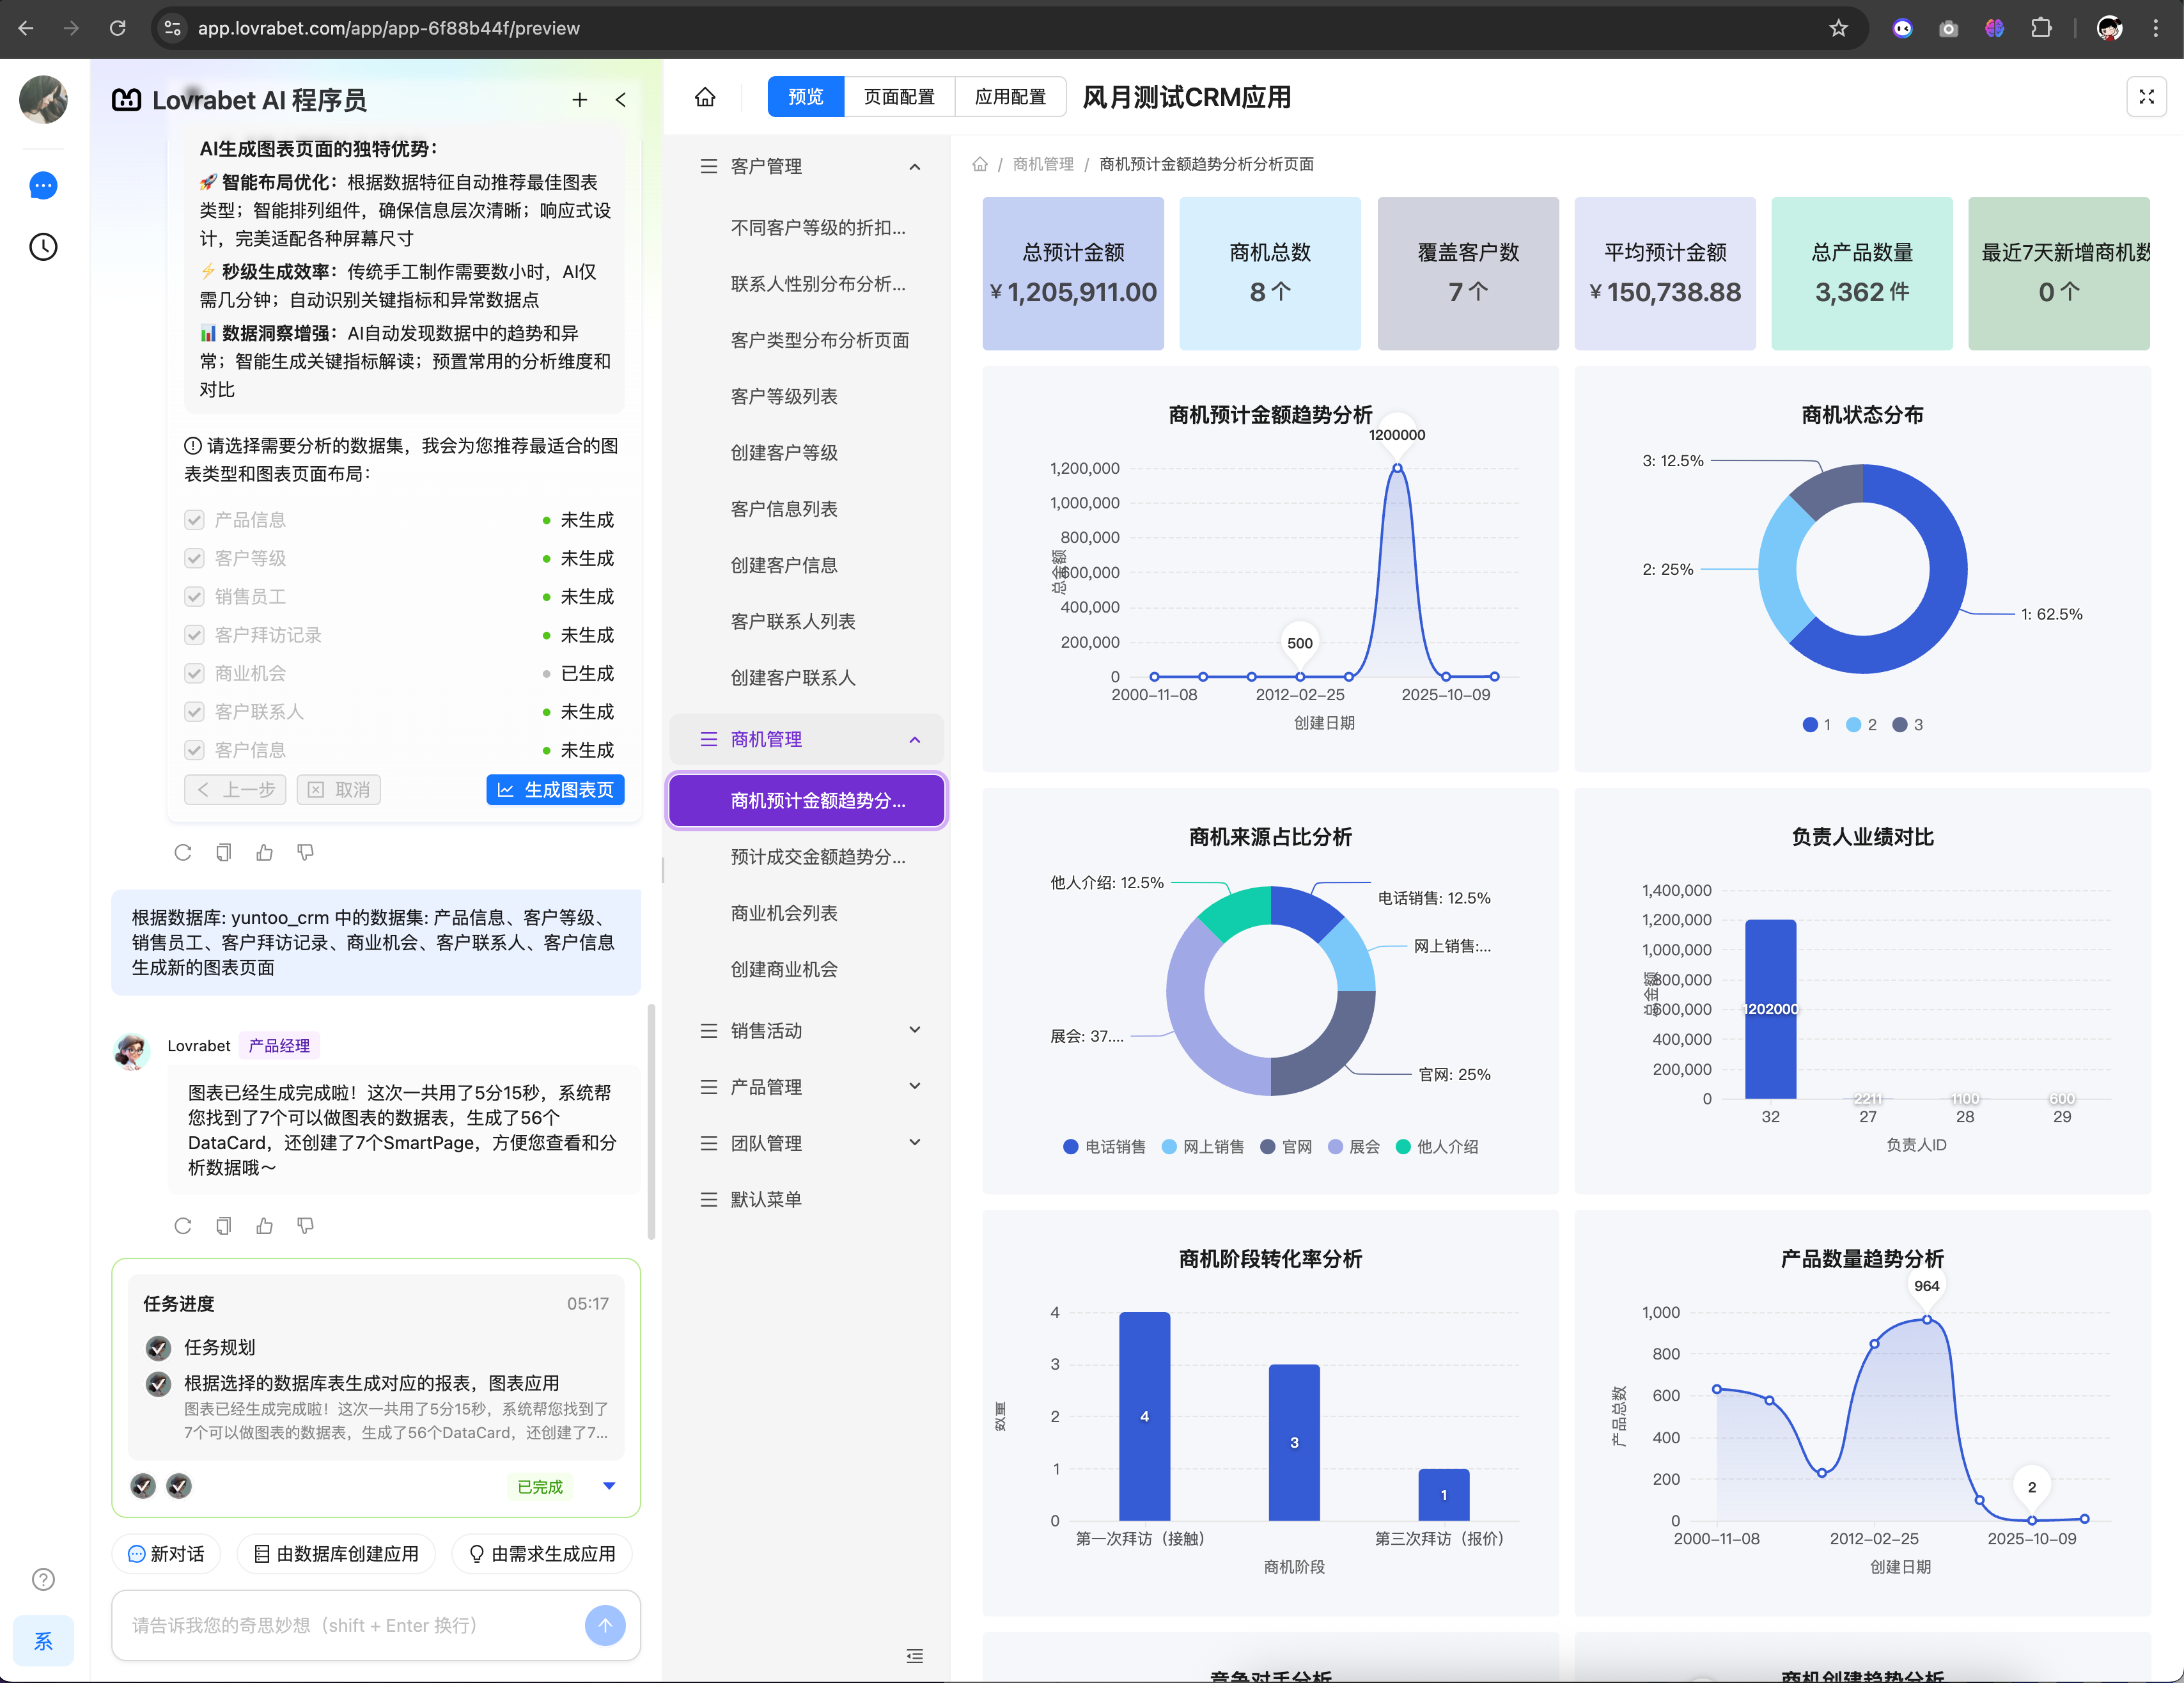Image resolution: width=2184 pixels, height=1683 pixels.
Task: Click the 生成图表页 button
Action: [556, 790]
